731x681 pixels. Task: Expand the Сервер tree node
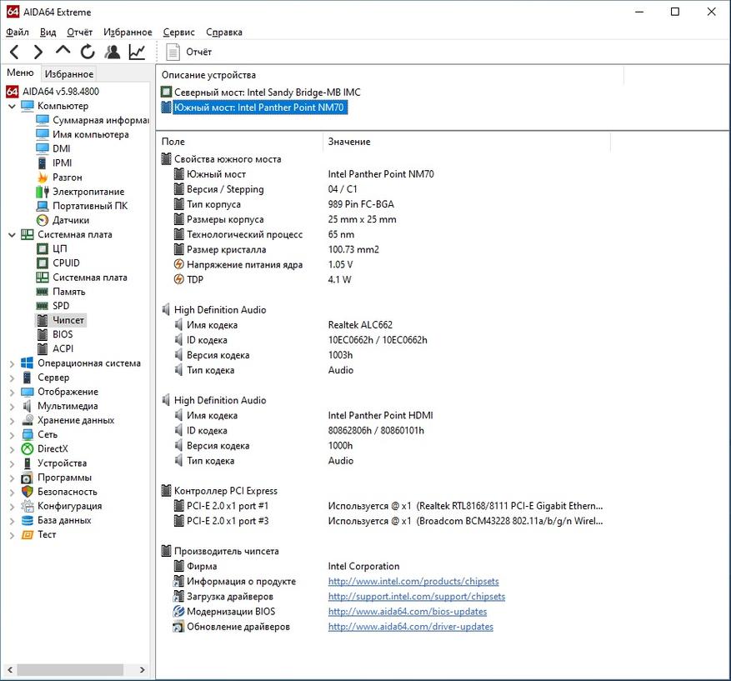point(13,378)
